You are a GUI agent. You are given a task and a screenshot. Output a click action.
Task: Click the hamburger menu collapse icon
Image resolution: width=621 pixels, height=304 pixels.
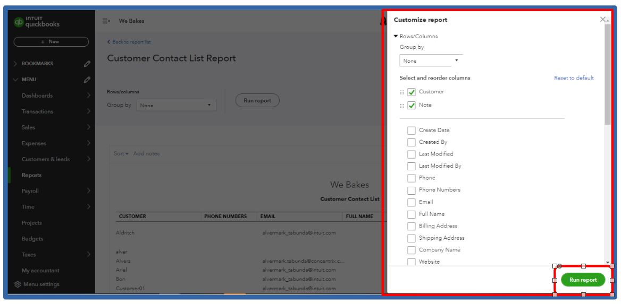click(106, 21)
